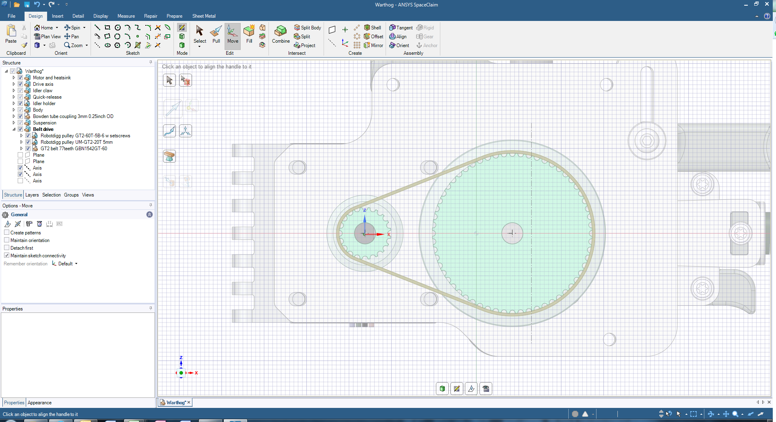Click the Plan View icon
This screenshot has width=776, height=422.
[x=47, y=37]
